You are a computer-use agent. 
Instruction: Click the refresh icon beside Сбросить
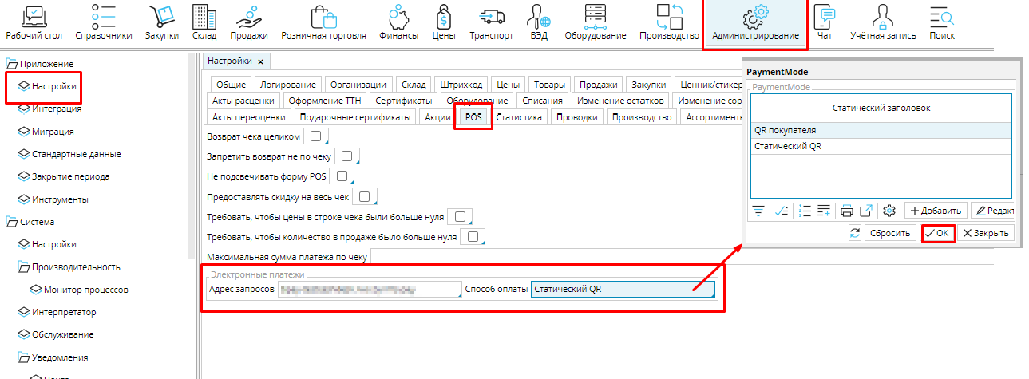pyautogui.click(x=856, y=233)
